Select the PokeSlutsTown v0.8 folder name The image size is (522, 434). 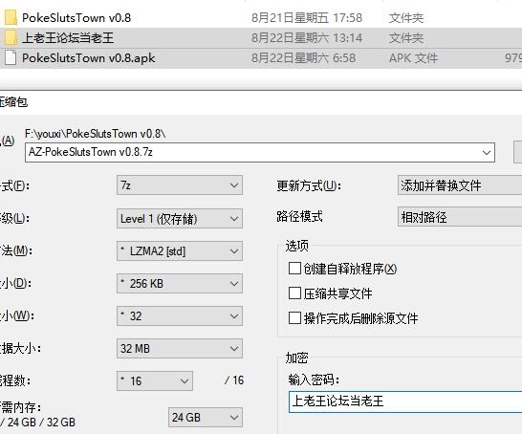tap(76, 17)
